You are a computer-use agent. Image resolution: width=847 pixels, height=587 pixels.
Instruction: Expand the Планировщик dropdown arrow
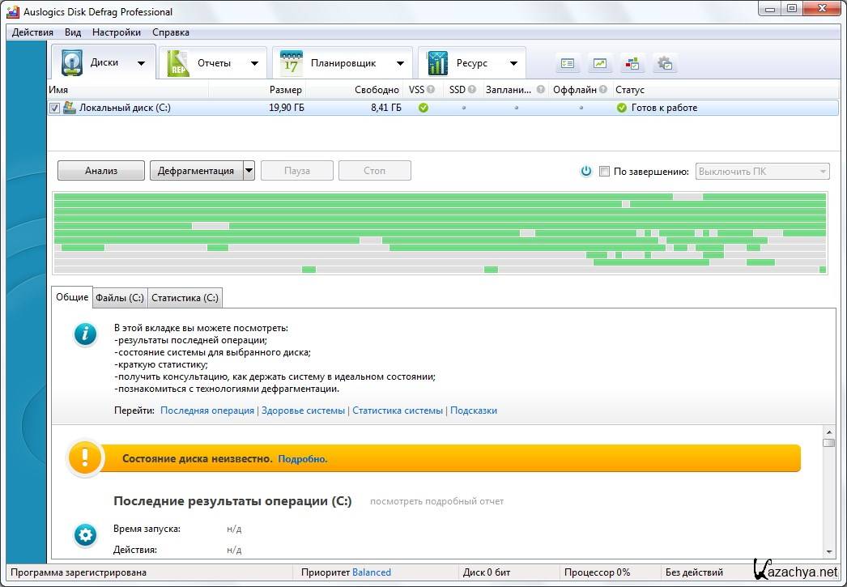[400, 63]
